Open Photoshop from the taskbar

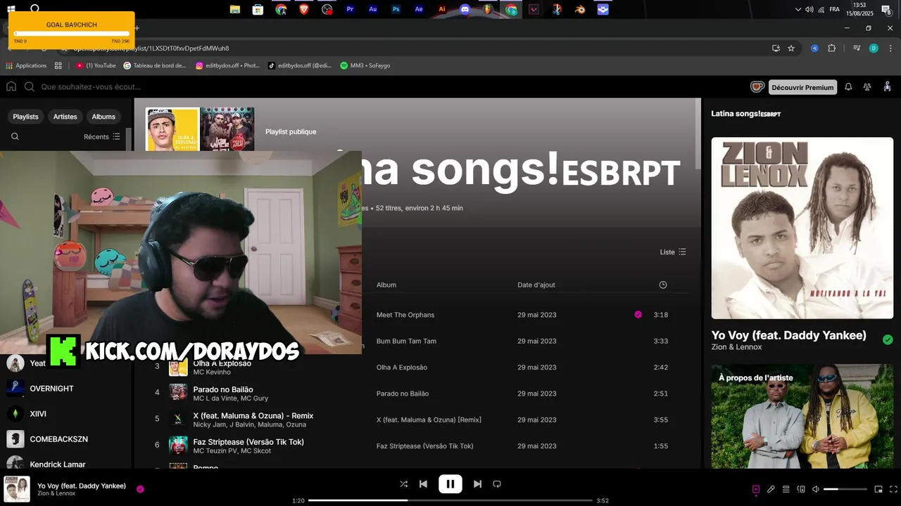coord(396,9)
